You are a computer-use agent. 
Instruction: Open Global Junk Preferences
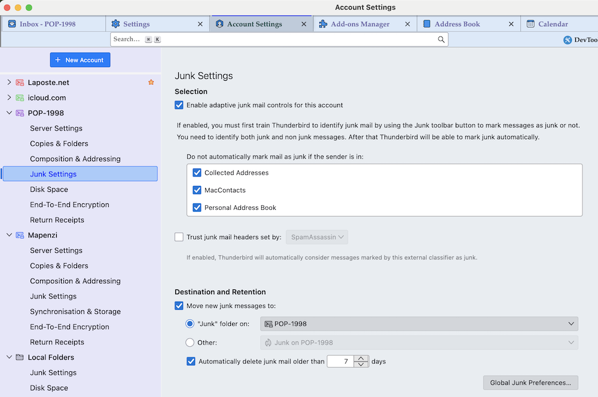click(530, 383)
